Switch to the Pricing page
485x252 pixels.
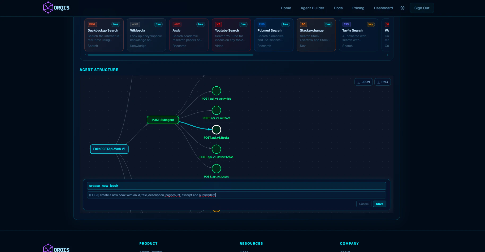click(x=358, y=8)
